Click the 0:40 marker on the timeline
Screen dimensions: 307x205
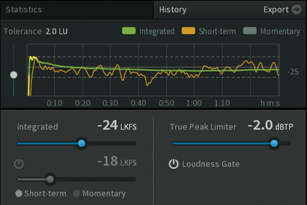click(x=138, y=103)
